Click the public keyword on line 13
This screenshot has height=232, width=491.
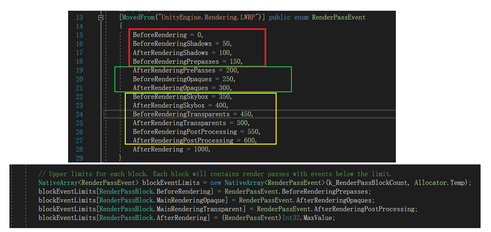(x=280, y=18)
